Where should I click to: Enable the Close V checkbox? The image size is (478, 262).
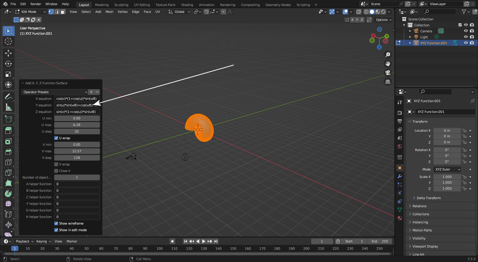click(56, 171)
